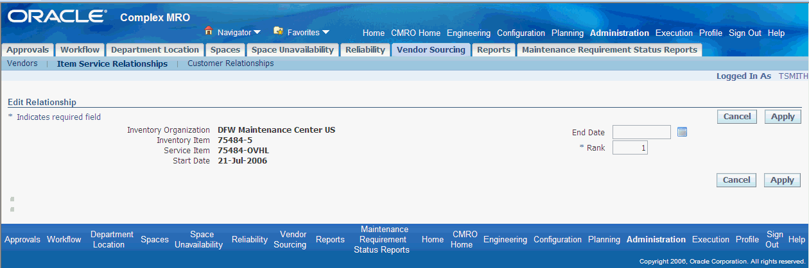Viewport: 809px width, 268px height.
Task: Select Start Date value 21-Jul-2006
Action: pos(242,160)
